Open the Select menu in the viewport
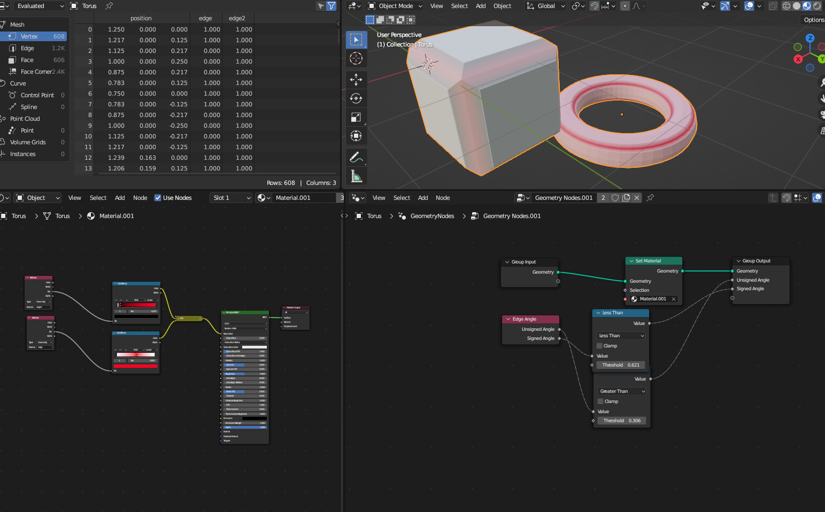Viewport: 825px width, 512px height. pyautogui.click(x=459, y=6)
